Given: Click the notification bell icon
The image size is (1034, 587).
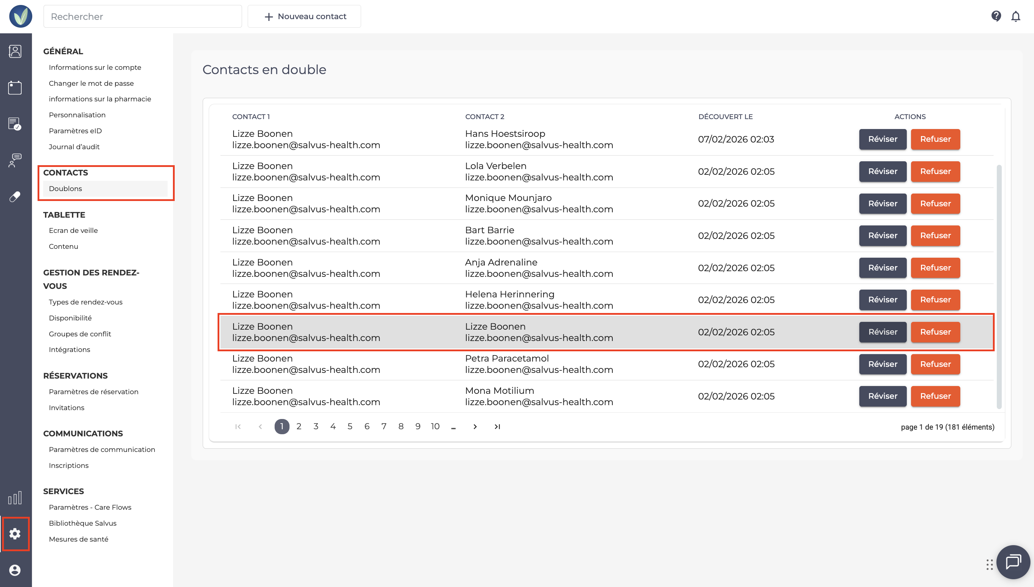Looking at the screenshot, I should pyautogui.click(x=1016, y=16).
